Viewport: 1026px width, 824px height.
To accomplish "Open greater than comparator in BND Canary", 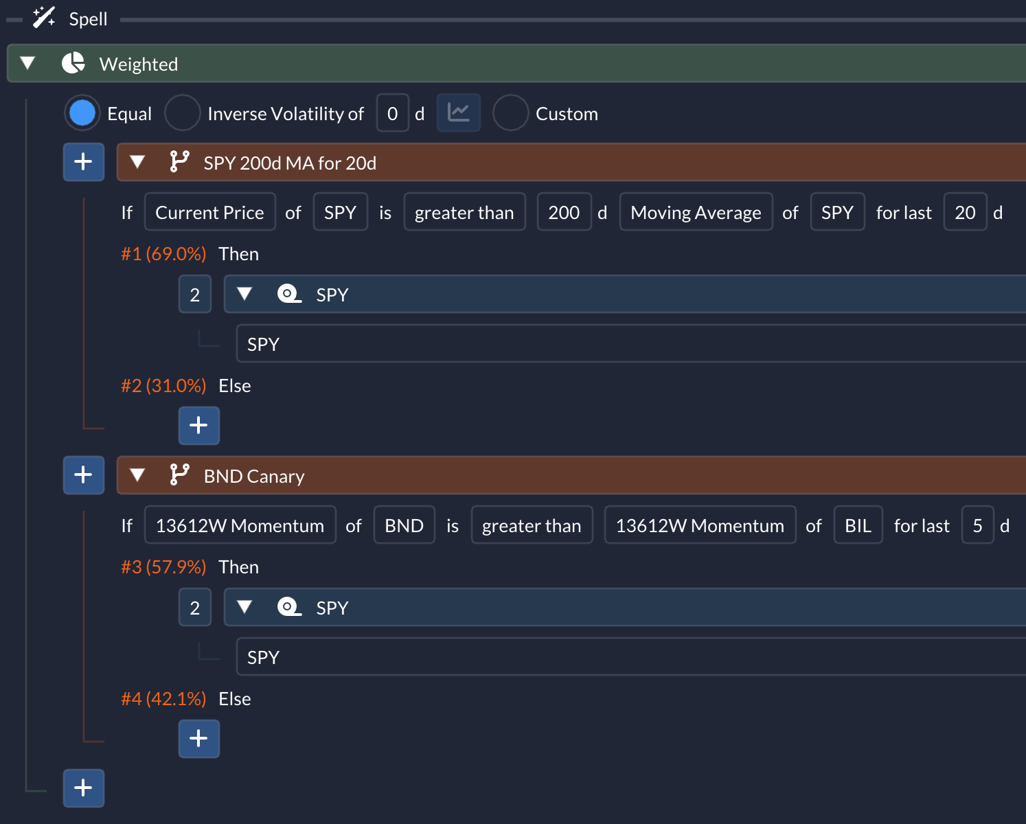I will click(532, 525).
